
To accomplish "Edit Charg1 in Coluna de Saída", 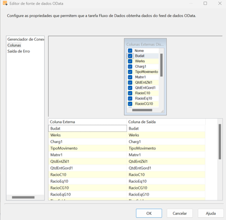I will pyautogui.click(x=166, y=141).
